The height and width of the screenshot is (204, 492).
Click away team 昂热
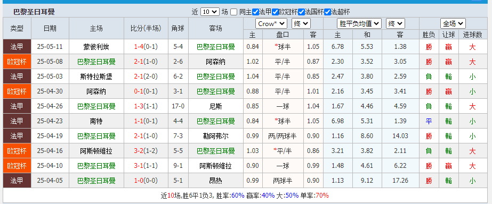[x=215, y=181]
